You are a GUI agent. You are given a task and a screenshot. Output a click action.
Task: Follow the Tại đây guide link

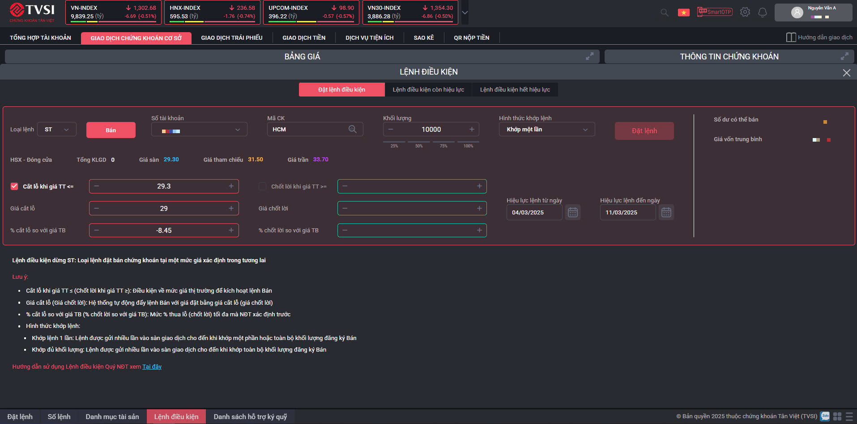pyautogui.click(x=152, y=367)
